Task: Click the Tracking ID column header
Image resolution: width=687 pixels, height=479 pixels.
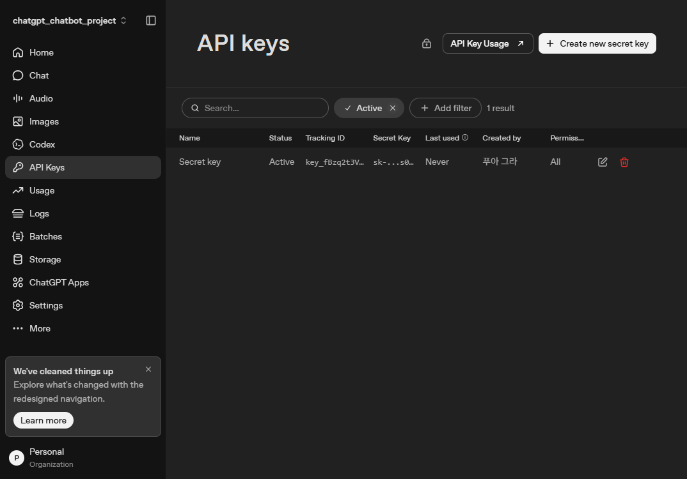Action: (x=325, y=138)
